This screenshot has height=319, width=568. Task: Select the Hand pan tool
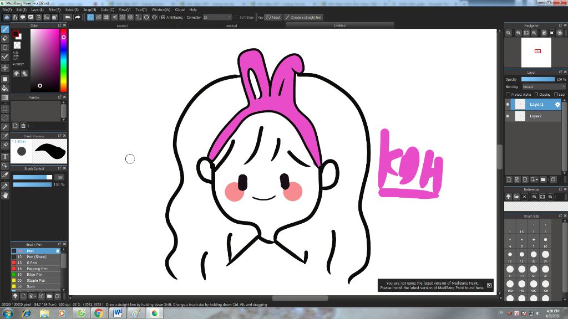[x=5, y=195]
